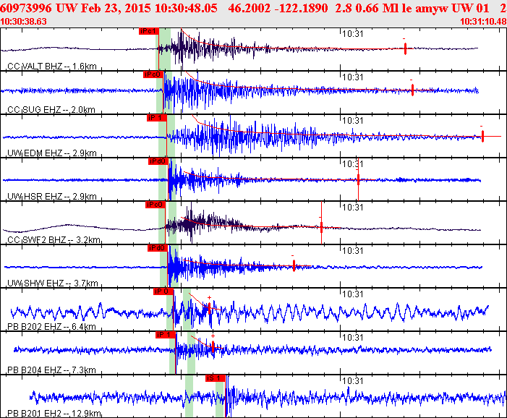
Task: Click the PB B201 EH2 -- 12.9km label
Action: (x=54, y=414)
